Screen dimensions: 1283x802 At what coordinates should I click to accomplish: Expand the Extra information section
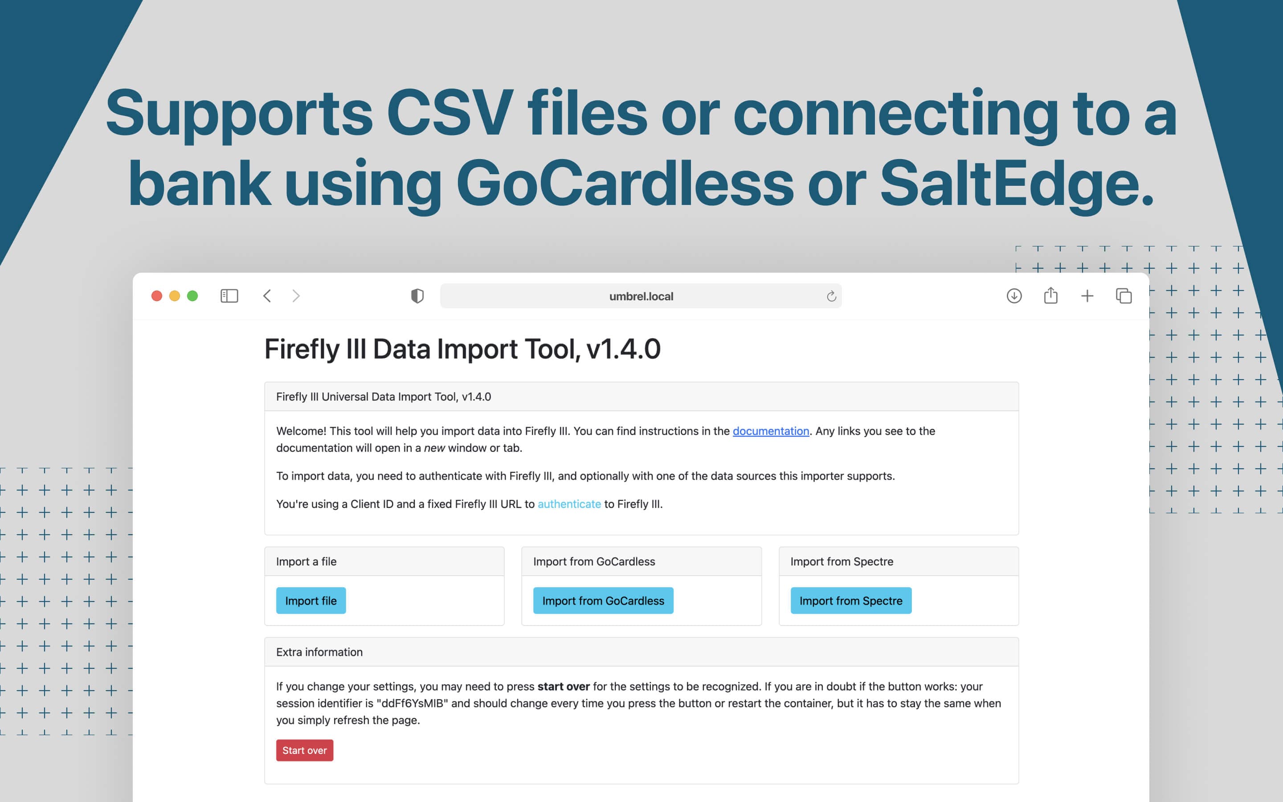pyautogui.click(x=320, y=651)
